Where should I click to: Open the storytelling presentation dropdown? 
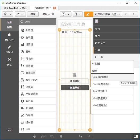coord(65,14)
